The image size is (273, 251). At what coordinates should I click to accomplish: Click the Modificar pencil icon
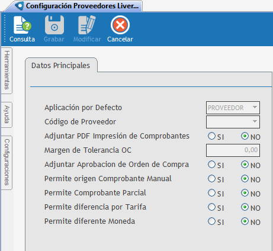pos(87,25)
